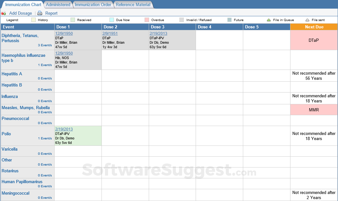Image resolution: width=338 pixels, height=201 pixels.
Task: Click the Due Now cyan legend swatch
Action: pyautogui.click(x=112, y=20)
